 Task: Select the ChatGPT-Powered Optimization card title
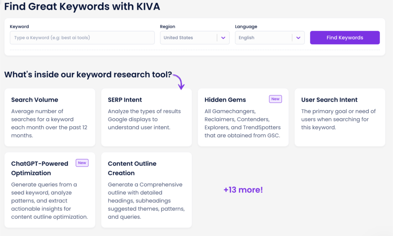40,168
